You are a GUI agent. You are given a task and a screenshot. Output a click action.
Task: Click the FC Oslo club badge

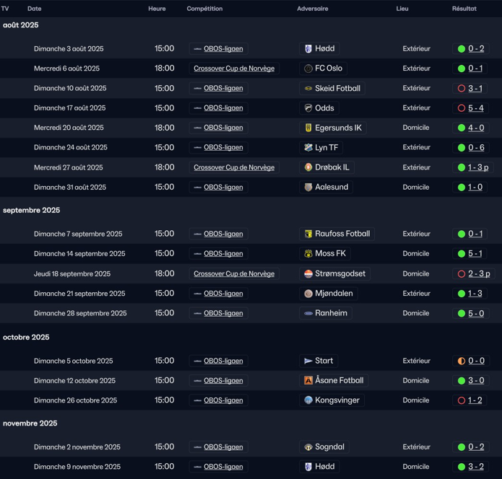coord(308,69)
